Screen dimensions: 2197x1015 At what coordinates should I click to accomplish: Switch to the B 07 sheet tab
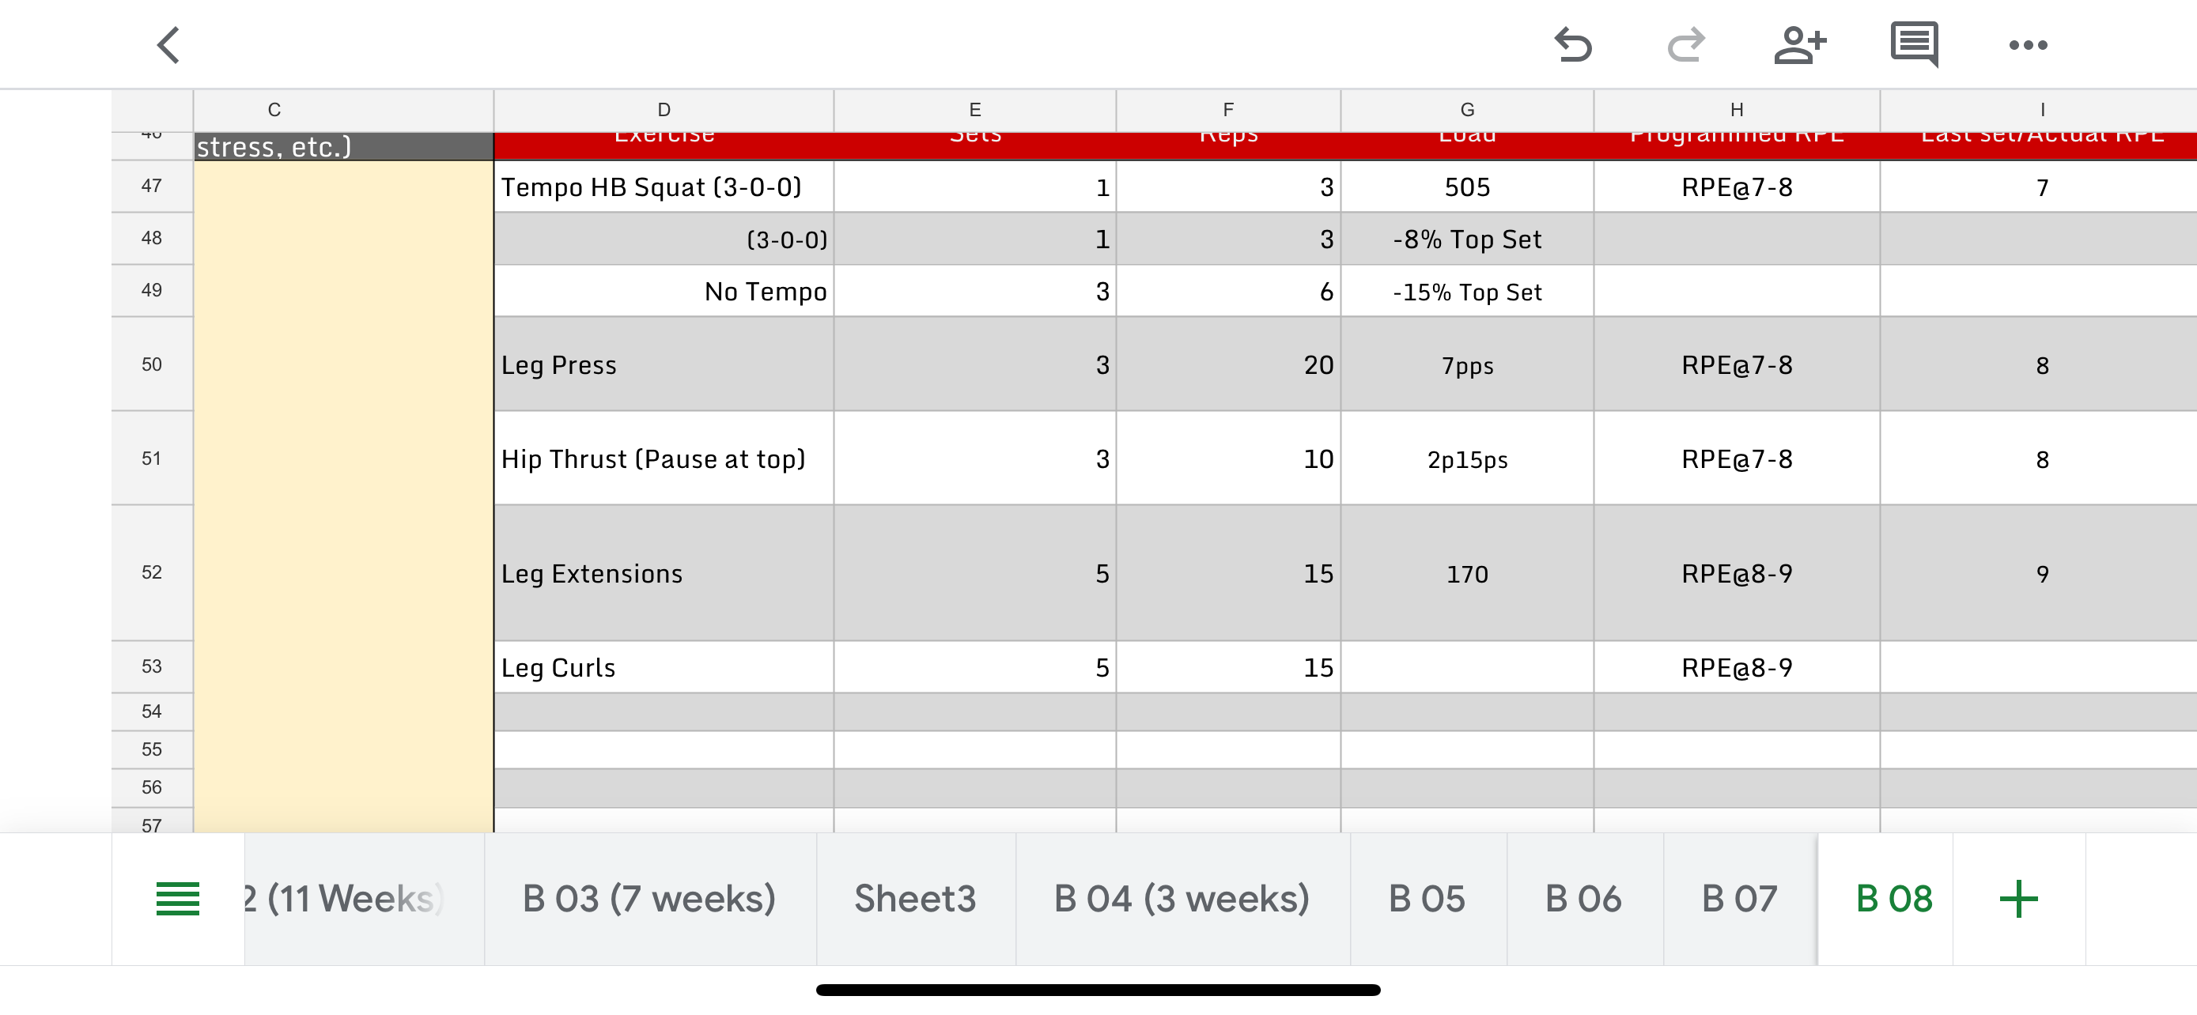(x=1739, y=898)
